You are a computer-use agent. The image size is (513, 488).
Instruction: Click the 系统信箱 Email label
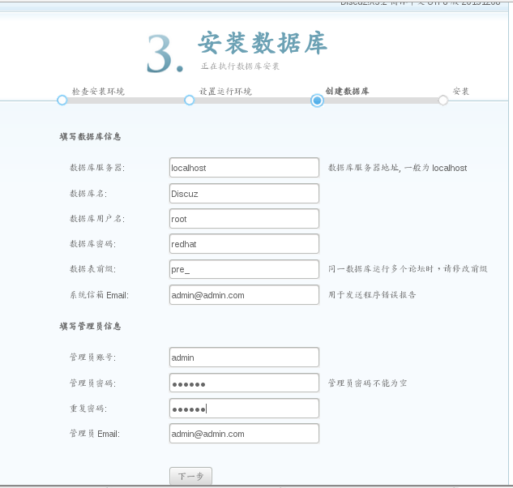[x=100, y=295]
